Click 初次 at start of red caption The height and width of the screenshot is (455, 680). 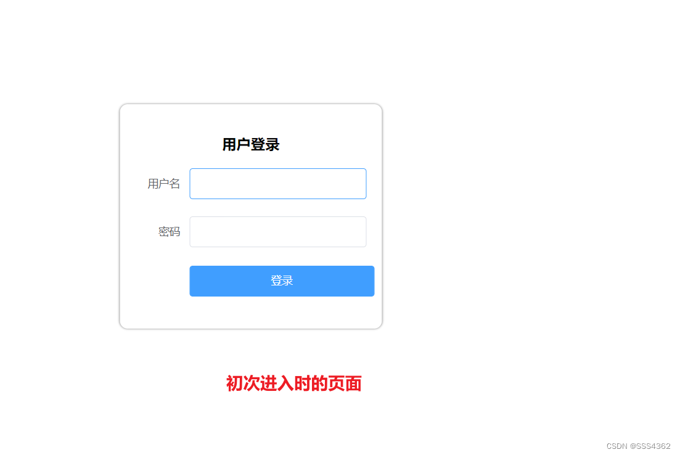pos(243,383)
